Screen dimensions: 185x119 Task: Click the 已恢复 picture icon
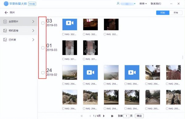point(5,40)
